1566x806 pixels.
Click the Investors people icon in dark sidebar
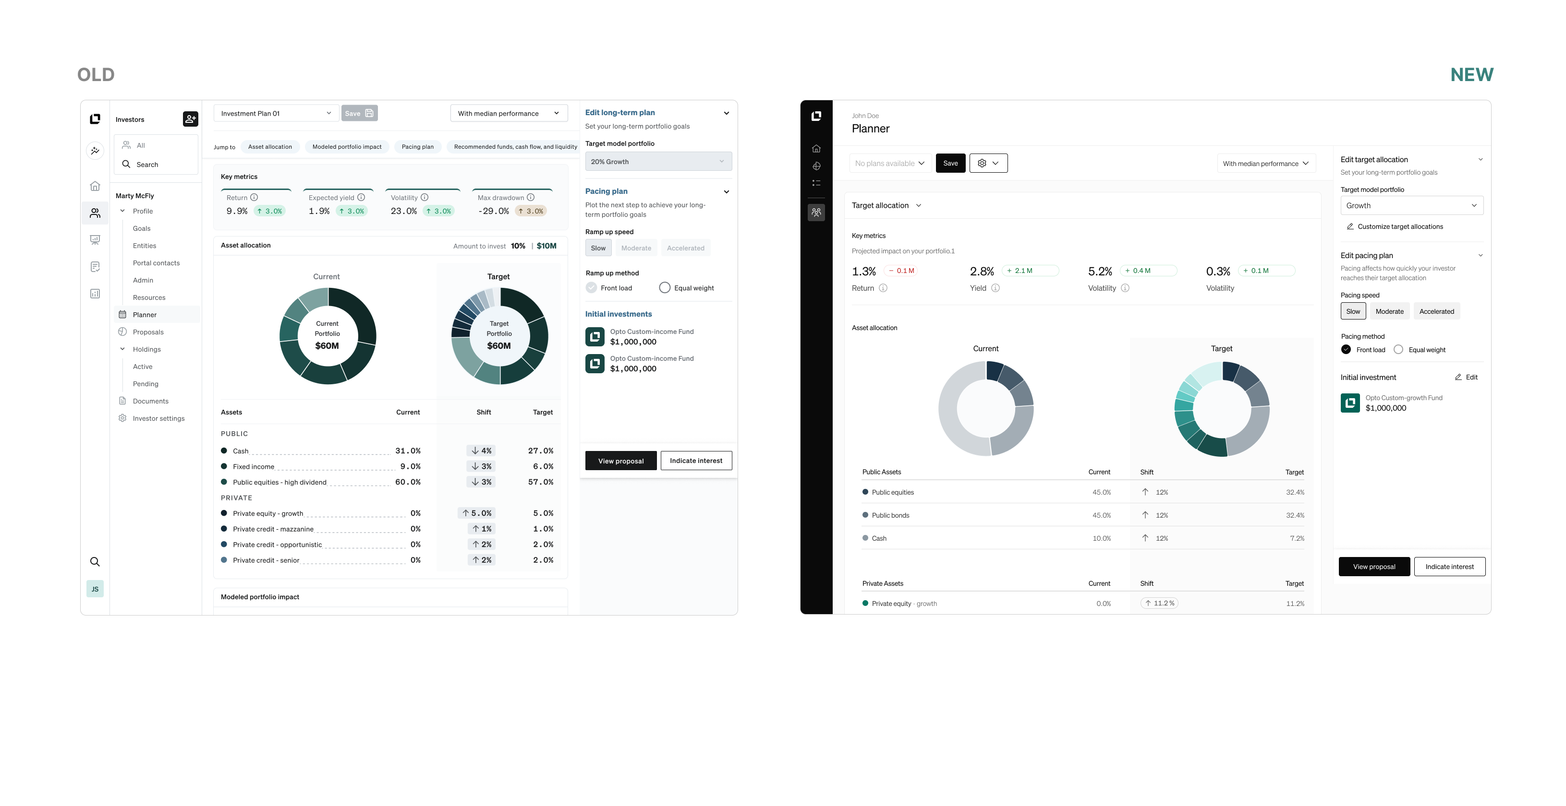click(817, 213)
